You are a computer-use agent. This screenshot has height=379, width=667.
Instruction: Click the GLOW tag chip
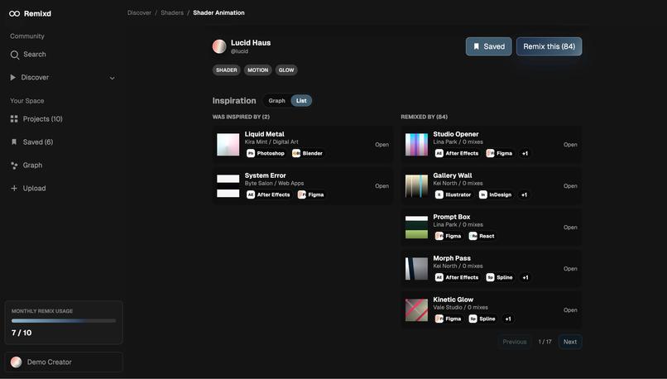[x=286, y=70]
